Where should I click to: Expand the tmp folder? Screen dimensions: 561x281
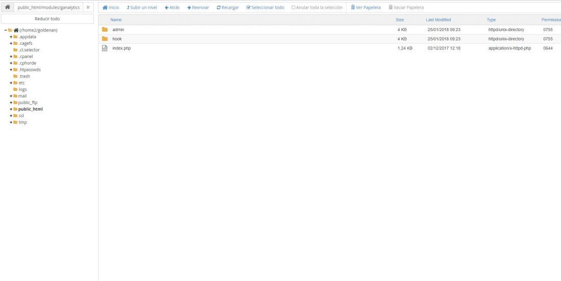(x=11, y=122)
